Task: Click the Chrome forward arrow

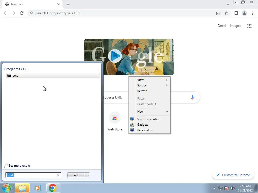Action: tap(14, 13)
